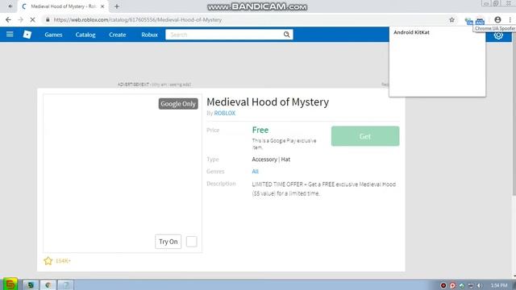The image size is (516, 290).
Task: Close the Medieval Hood of Mystery tab
Action: [x=102, y=6]
